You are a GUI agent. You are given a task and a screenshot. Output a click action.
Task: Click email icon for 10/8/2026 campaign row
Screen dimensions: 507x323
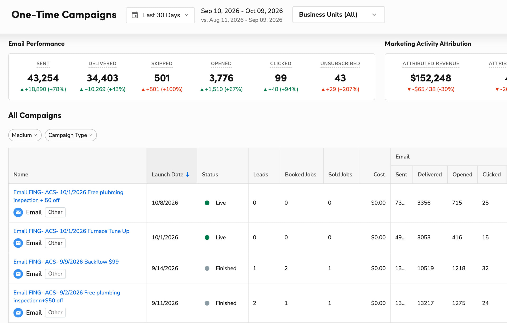click(x=18, y=212)
